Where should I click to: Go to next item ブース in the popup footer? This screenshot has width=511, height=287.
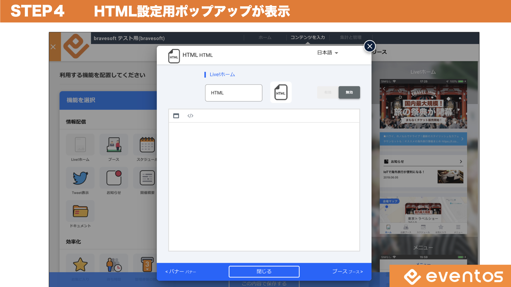[x=347, y=272]
